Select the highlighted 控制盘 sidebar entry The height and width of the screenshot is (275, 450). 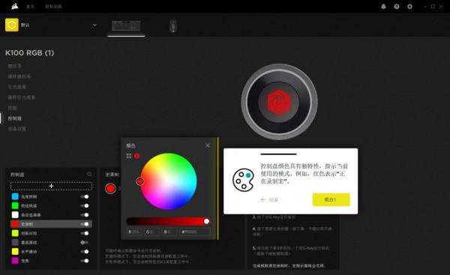coord(15,118)
